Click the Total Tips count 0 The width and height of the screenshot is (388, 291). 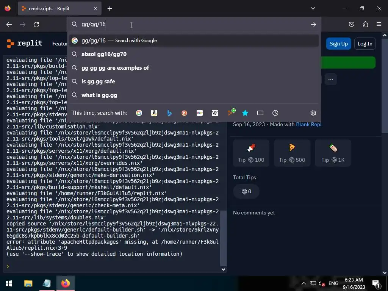point(246,191)
